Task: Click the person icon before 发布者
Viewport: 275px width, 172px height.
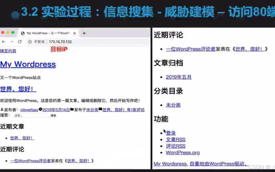Action: point(2,109)
